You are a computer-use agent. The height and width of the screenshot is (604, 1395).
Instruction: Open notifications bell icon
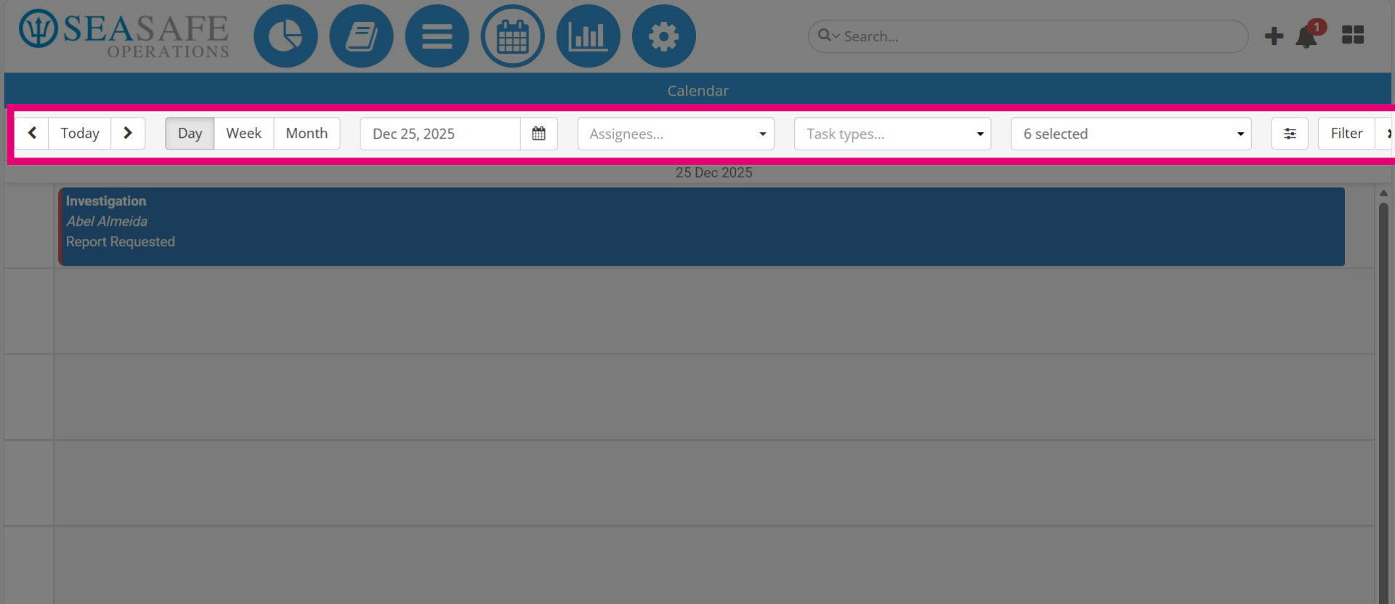1307,36
